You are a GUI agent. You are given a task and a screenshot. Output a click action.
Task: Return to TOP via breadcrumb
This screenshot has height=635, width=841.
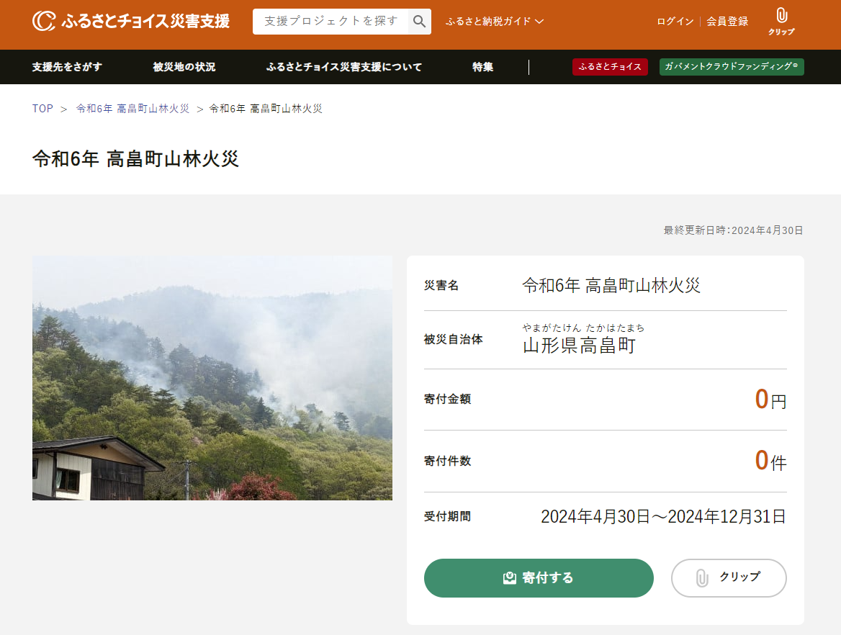[42, 109]
